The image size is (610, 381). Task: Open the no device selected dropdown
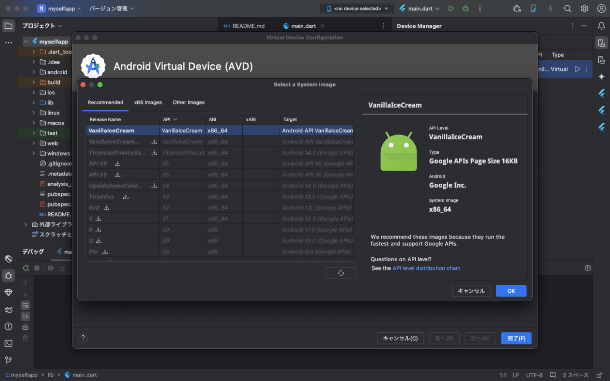click(x=357, y=8)
